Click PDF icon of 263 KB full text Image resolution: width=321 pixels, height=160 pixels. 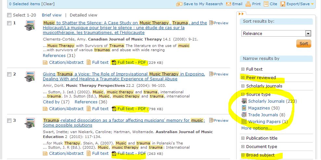point(114,154)
